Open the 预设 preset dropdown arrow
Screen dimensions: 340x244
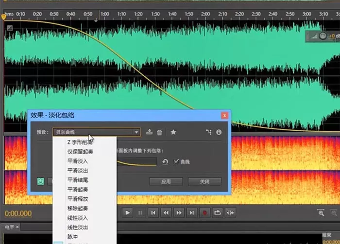pyautogui.click(x=136, y=132)
